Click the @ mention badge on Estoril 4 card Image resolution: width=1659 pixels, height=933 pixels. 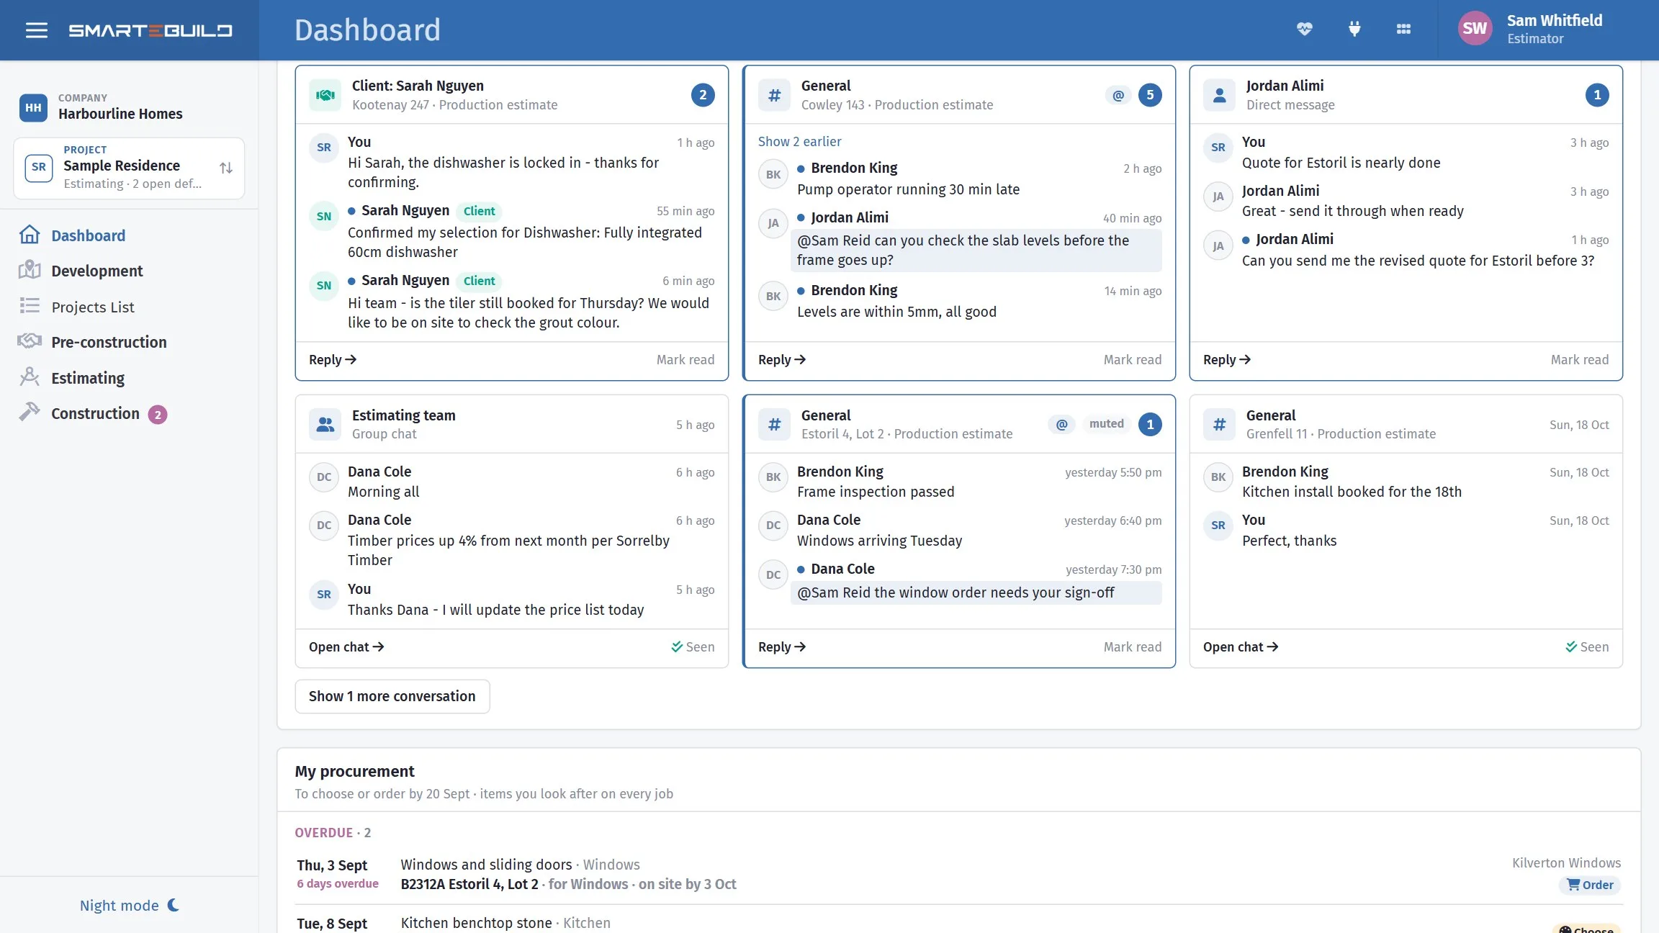(x=1061, y=425)
